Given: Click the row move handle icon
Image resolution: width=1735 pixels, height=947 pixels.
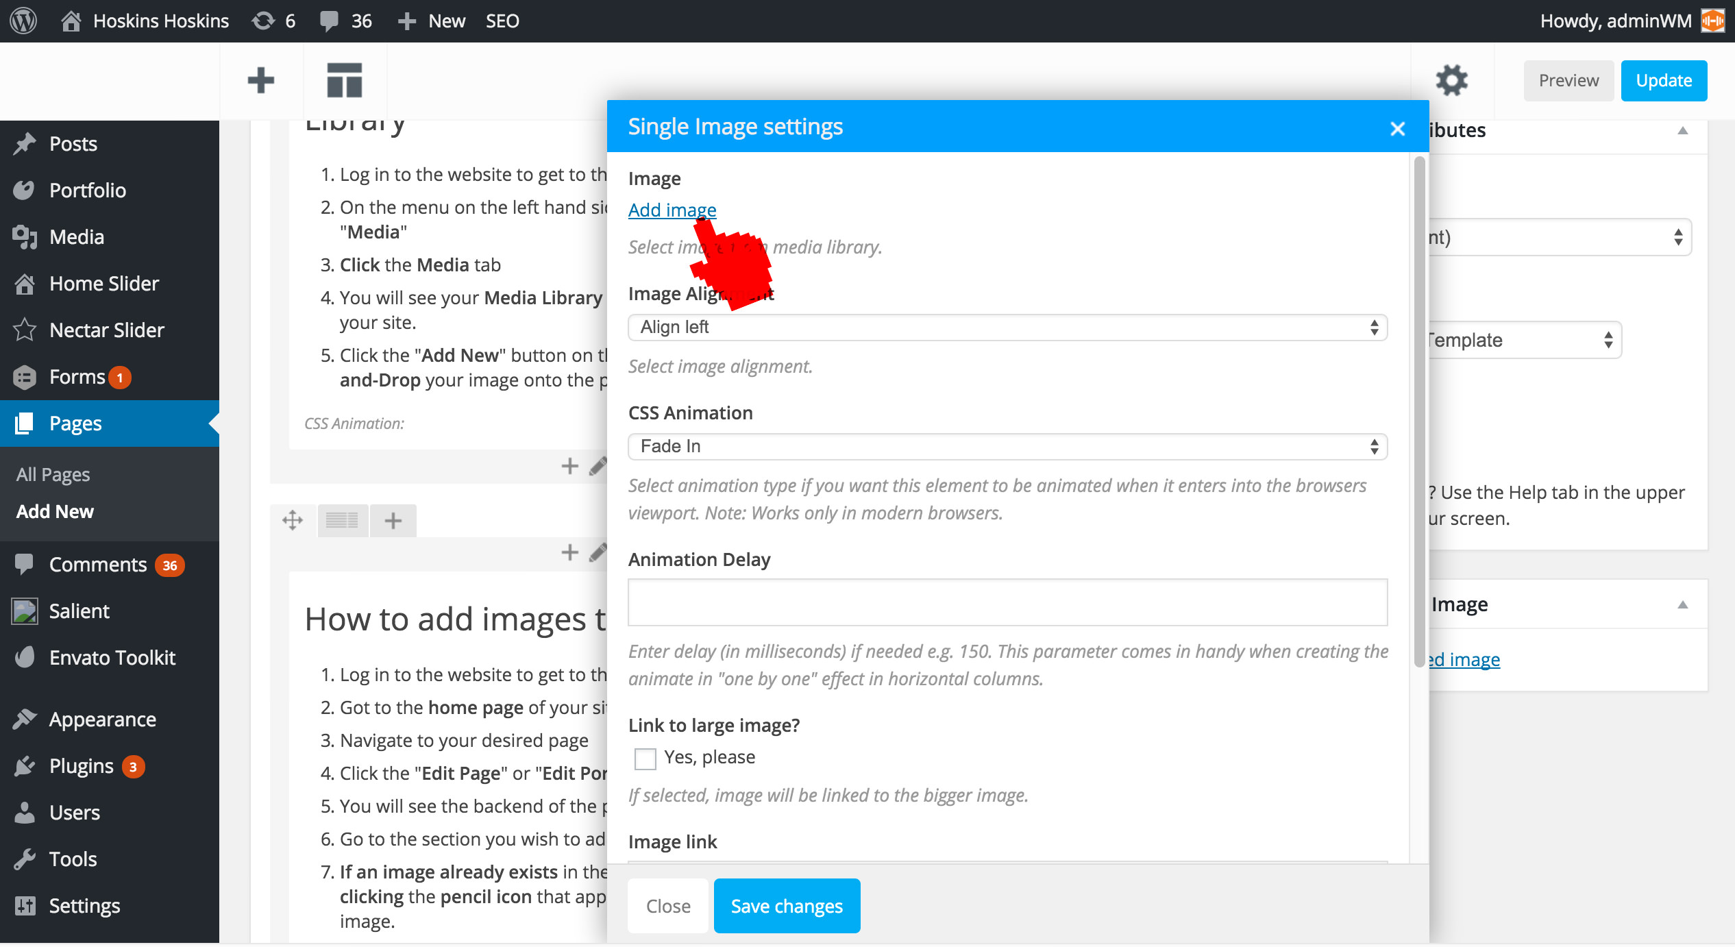Looking at the screenshot, I should click(293, 521).
